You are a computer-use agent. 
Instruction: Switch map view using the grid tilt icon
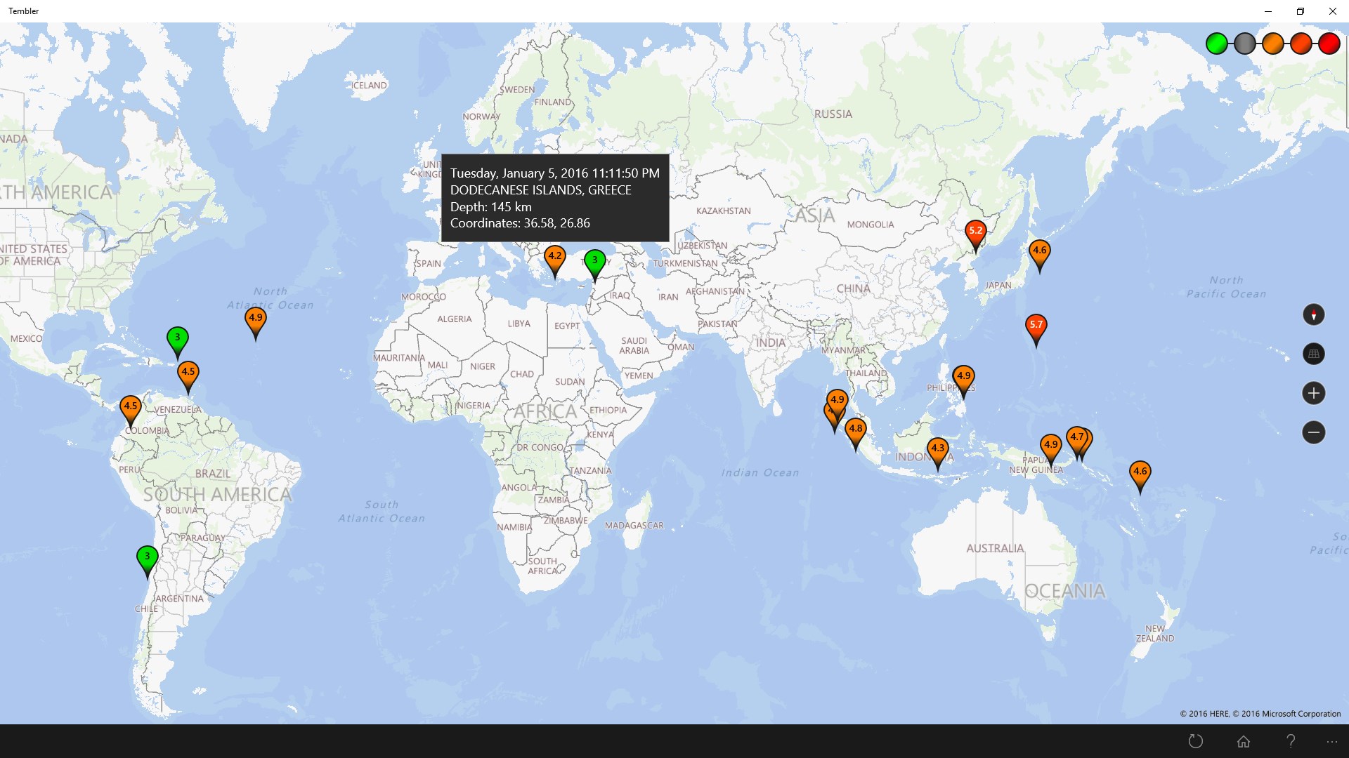[x=1314, y=354]
